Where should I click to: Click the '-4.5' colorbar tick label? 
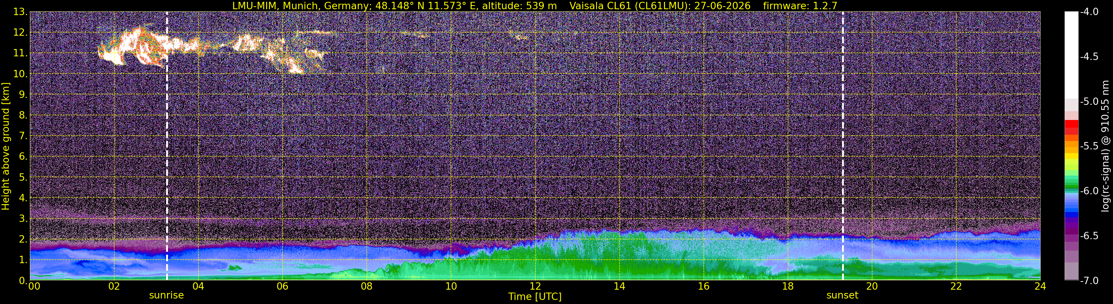pos(1089,57)
